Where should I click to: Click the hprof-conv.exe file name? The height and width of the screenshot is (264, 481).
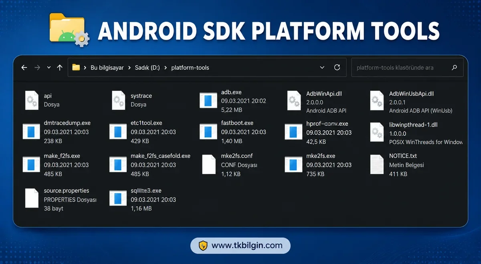327,124
